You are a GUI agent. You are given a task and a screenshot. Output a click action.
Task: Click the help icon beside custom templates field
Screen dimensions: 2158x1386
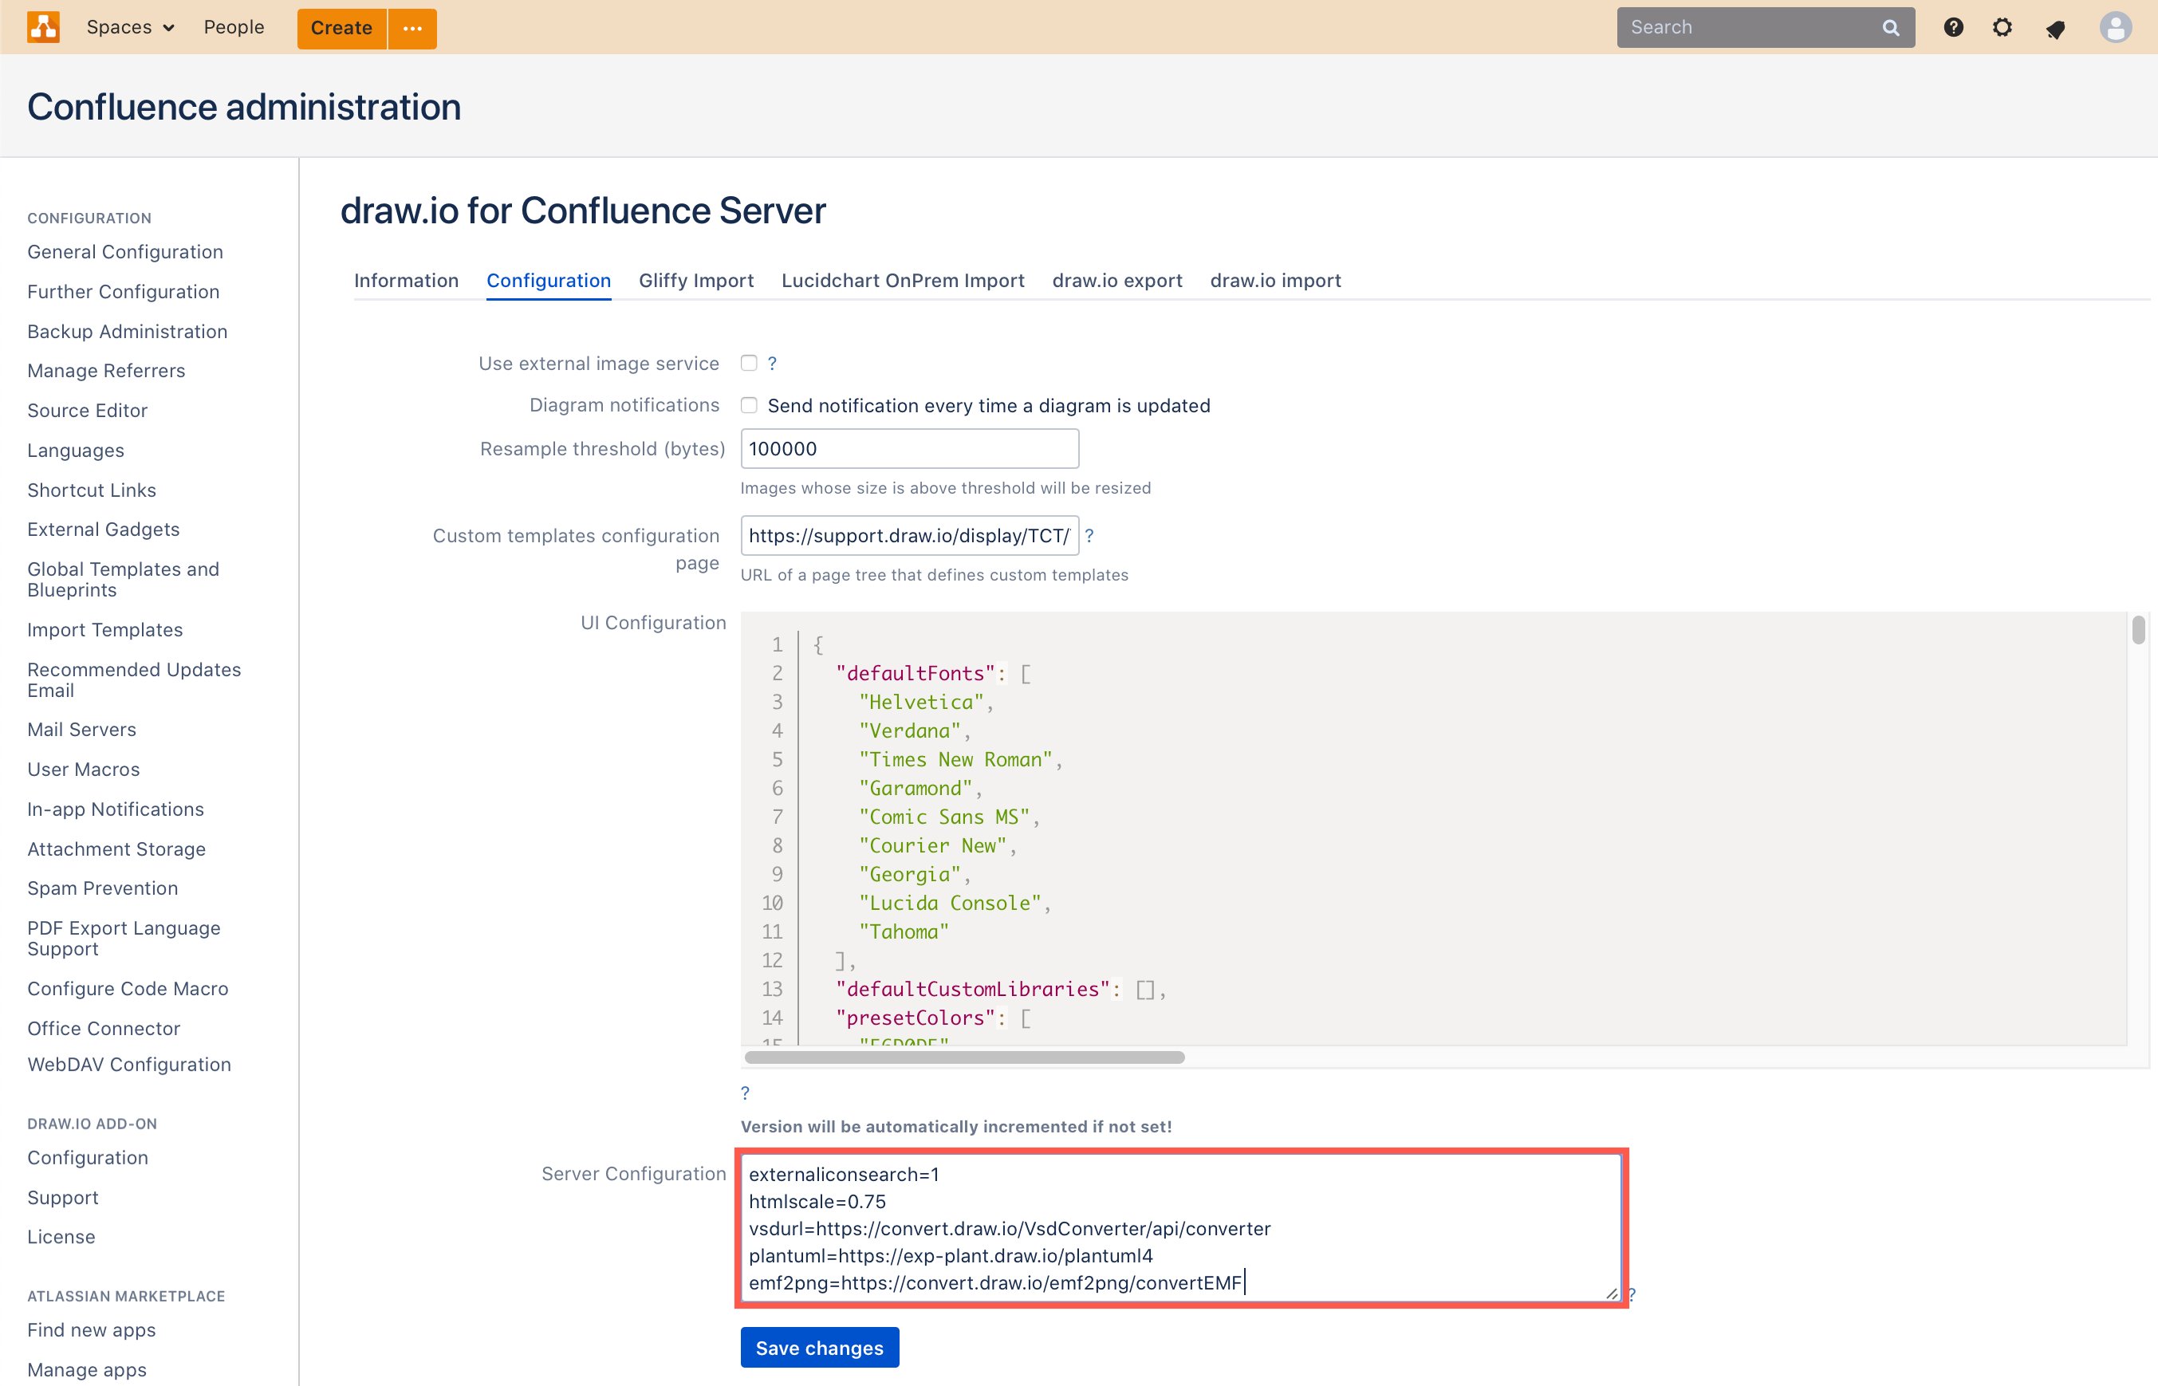pyautogui.click(x=1090, y=536)
